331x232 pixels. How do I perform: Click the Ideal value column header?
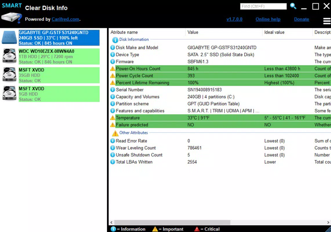pyautogui.click(x=274, y=32)
